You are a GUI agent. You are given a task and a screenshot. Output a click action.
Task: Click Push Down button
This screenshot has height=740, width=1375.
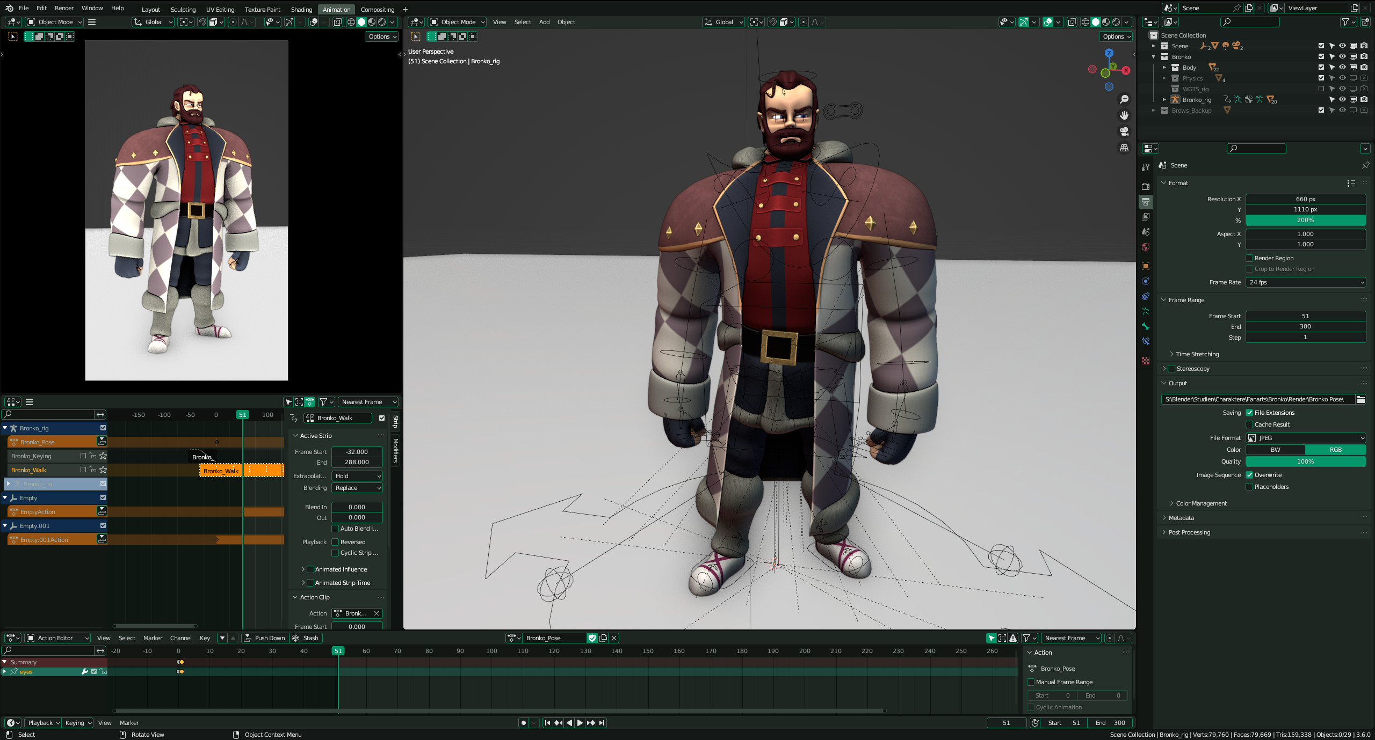265,638
